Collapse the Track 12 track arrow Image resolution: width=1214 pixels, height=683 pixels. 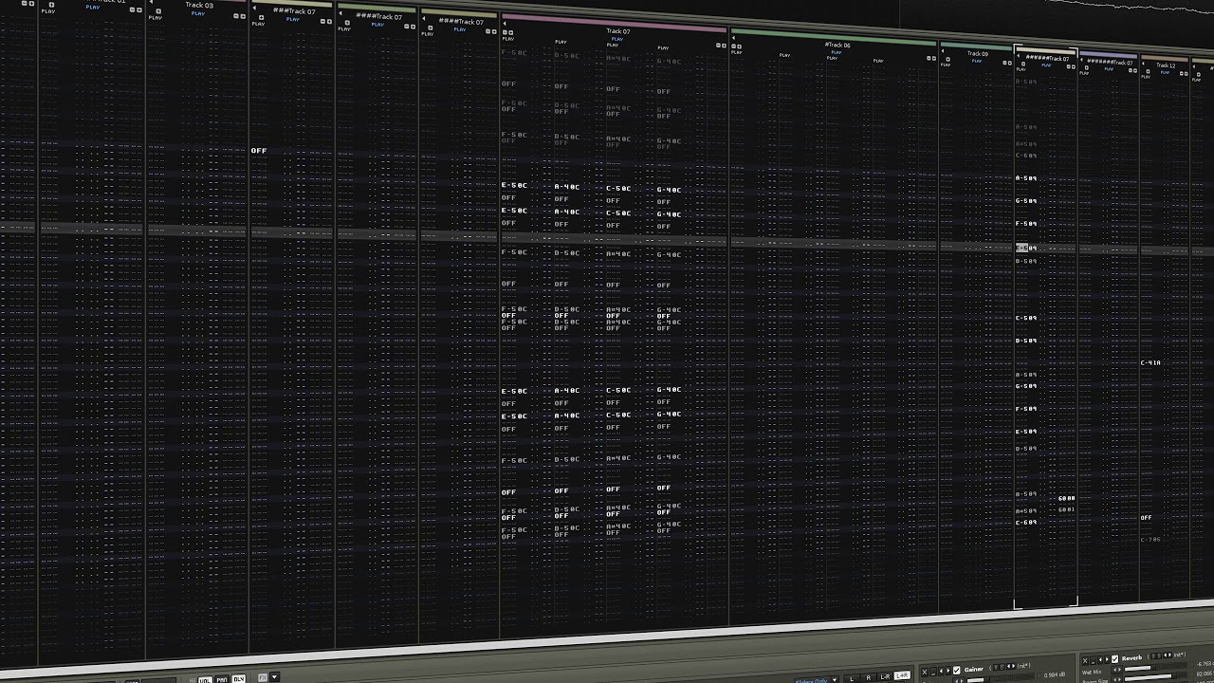pyautogui.click(x=1143, y=64)
